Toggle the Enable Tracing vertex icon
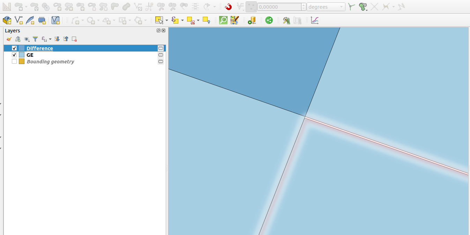This screenshot has height=235, width=470. click(x=240, y=6)
